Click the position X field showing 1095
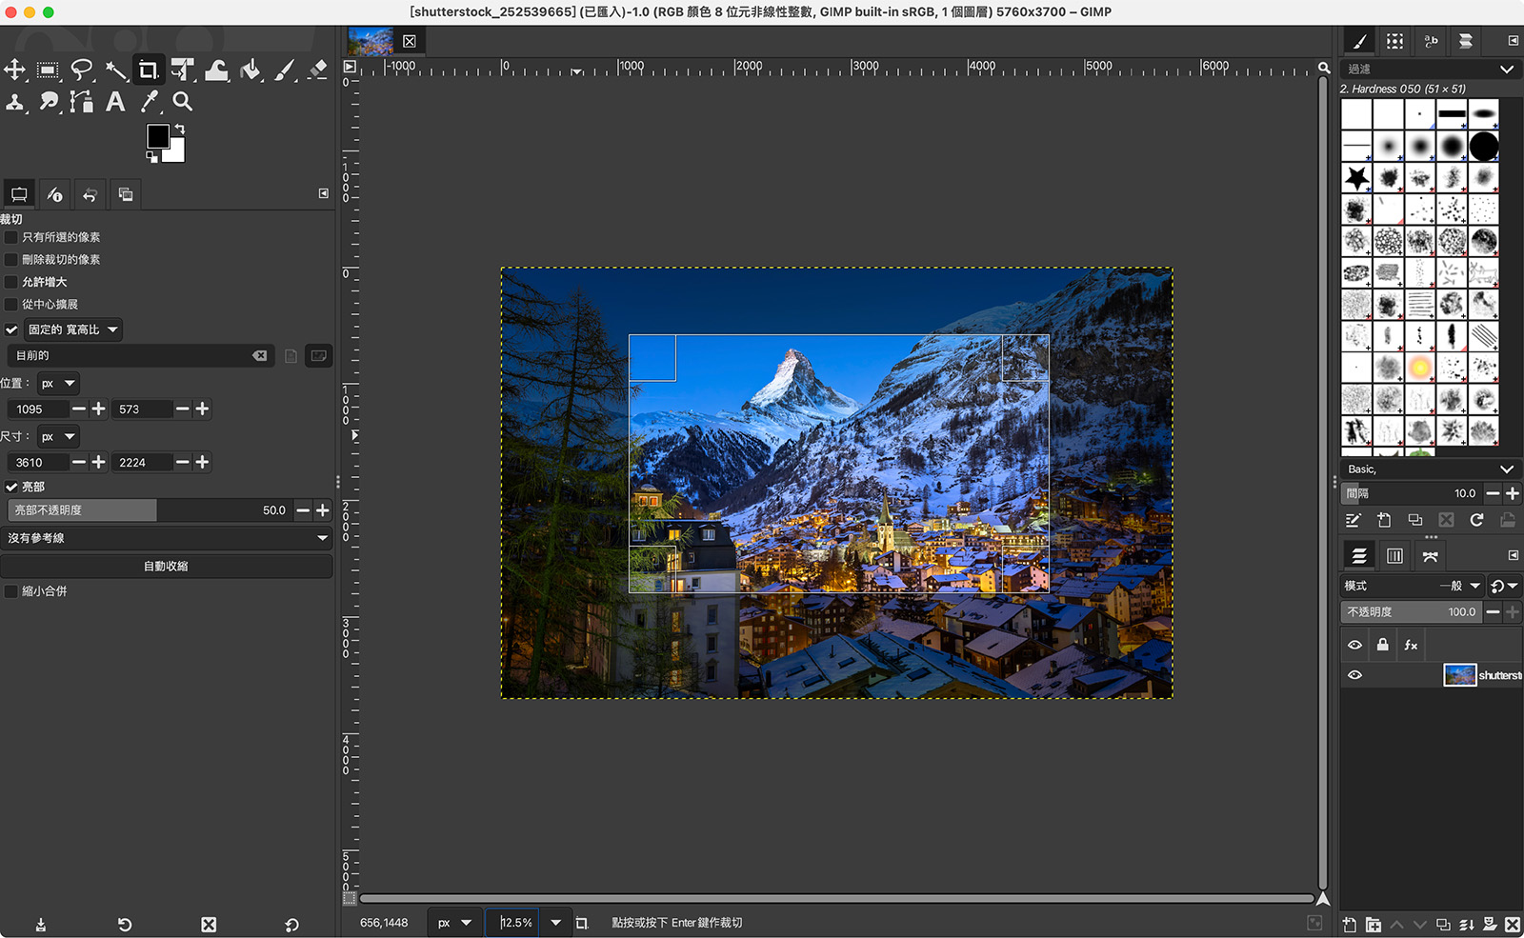1524x938 pixels. click(x=38, y=409)
